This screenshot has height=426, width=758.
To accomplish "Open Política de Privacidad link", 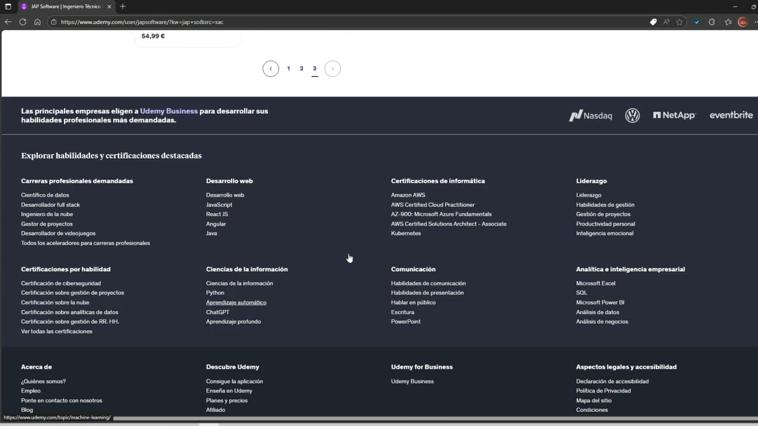I will pos(603,390).
